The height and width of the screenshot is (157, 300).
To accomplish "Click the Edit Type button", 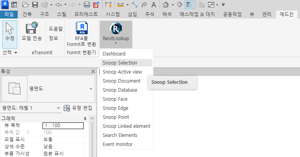I will 78,108.
